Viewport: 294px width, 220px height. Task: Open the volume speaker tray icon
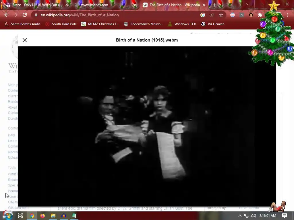[x=253, y=216]
